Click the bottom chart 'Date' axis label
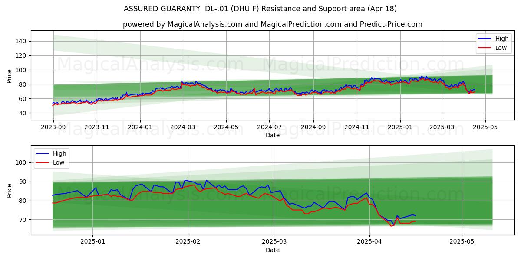 [273, 250]
